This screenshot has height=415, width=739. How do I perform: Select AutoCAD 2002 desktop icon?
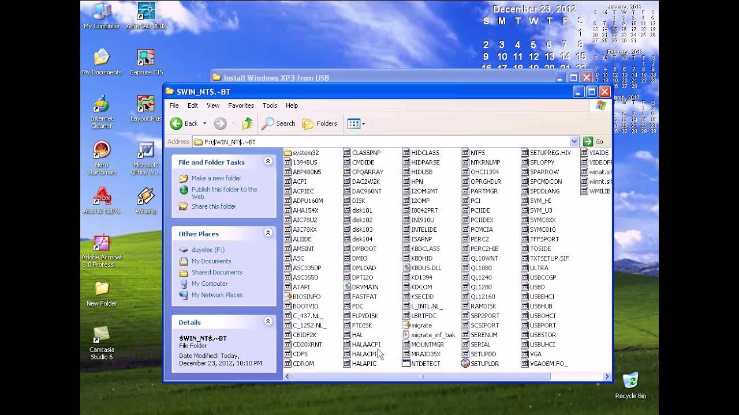click(146, 16)
